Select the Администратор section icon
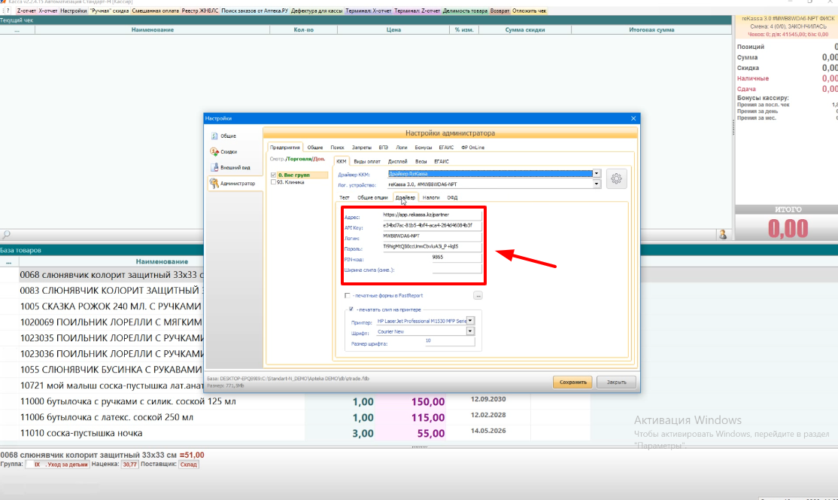The height and width of the screenshot is (500, 838). 214,183
